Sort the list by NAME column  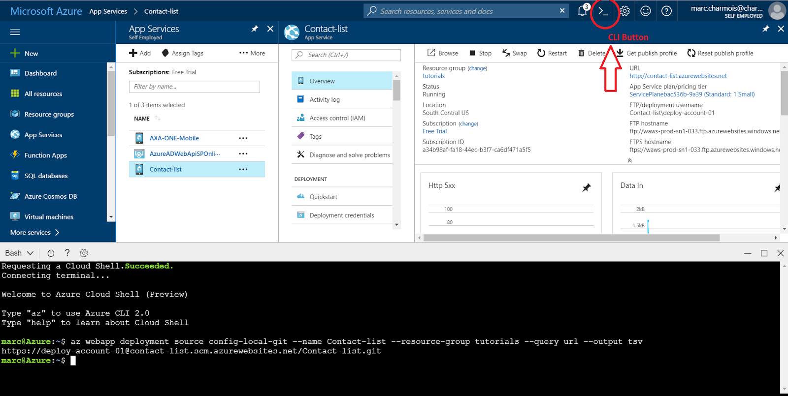tap(147, 119)
